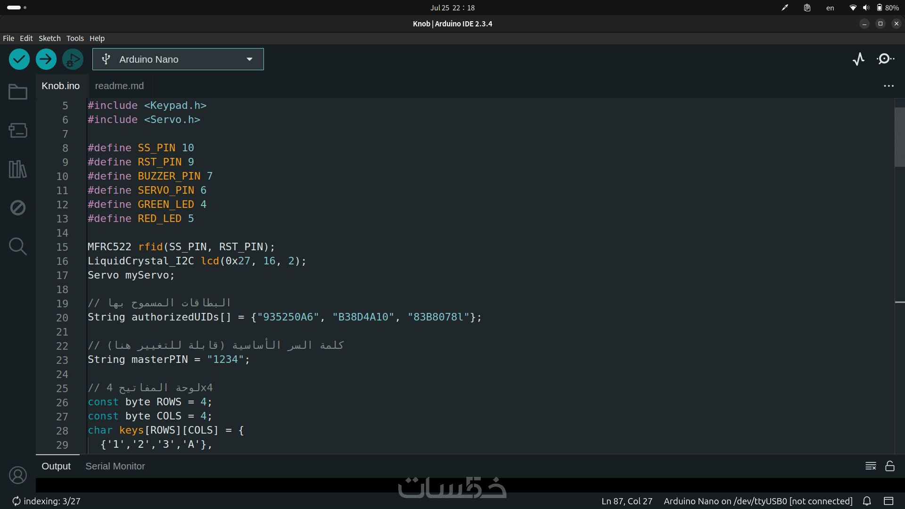Open the Sketchbook folder sidebar icon

click(18, 92)
